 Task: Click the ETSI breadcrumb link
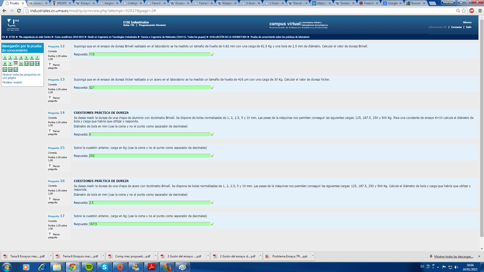click(x=12, y=37)
